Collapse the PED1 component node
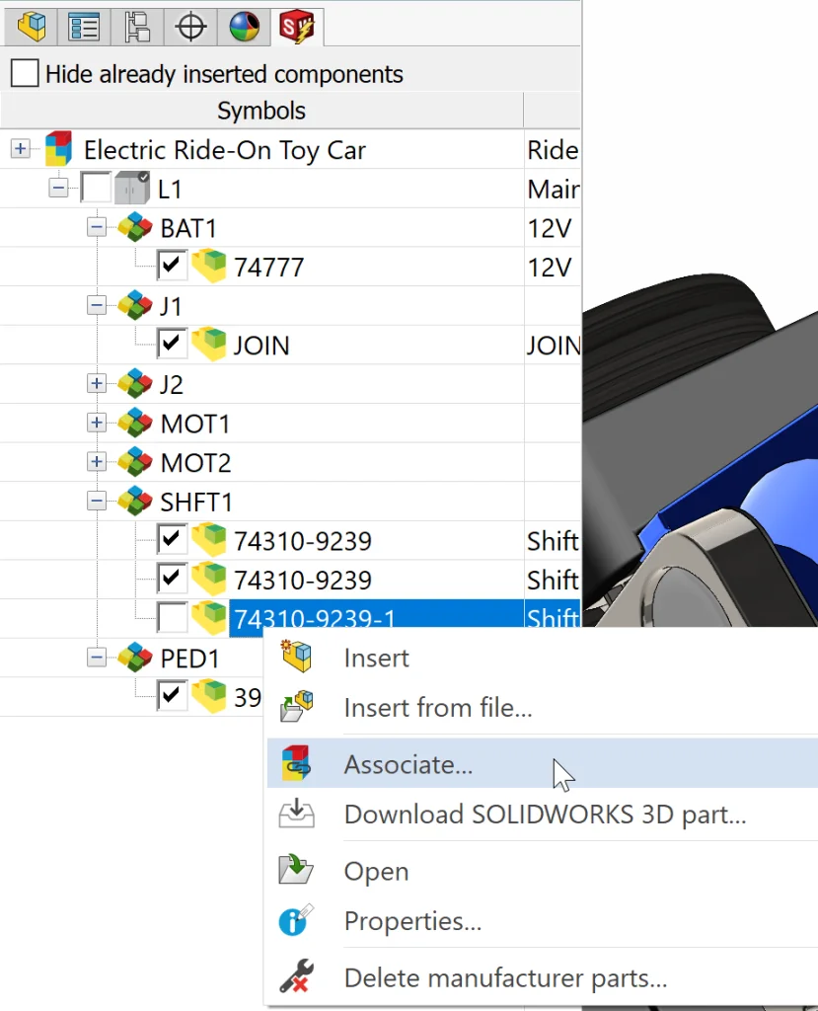This screenshot has height=1011, width=818. pos(97,658)
